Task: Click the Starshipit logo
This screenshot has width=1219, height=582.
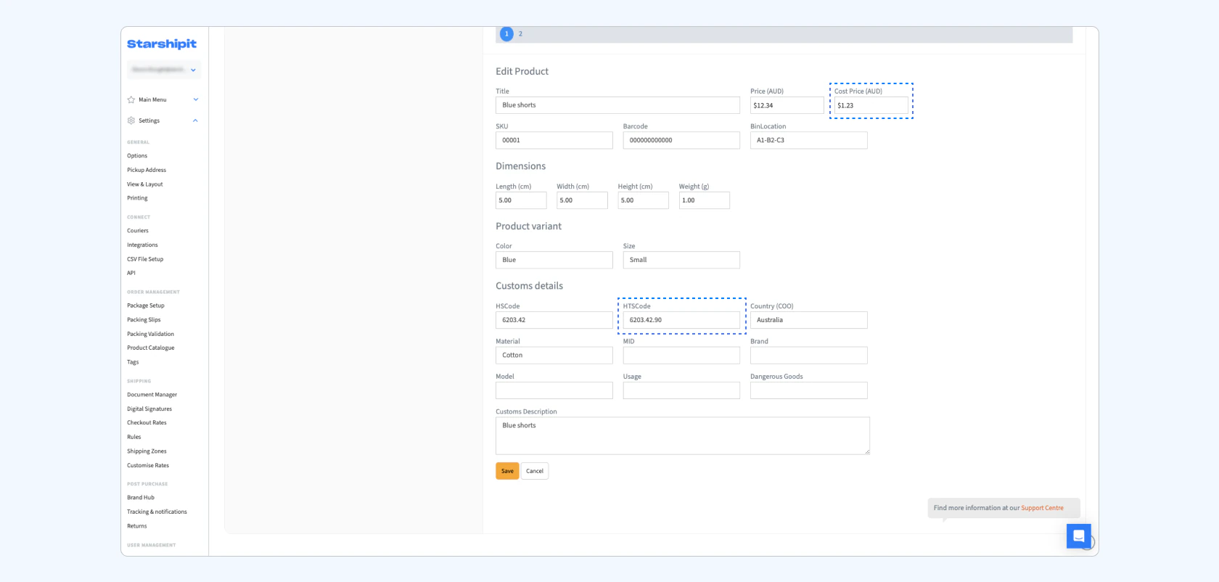Action: click(x=161, y=44)
